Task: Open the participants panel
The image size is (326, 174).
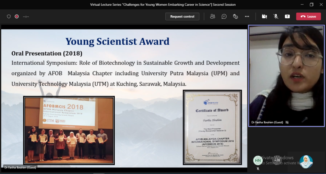Action: pos(213,17)
